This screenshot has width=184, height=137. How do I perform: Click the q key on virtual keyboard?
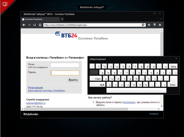(102, 72)
